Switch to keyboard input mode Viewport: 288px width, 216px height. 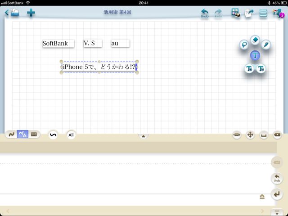(34, 134)
